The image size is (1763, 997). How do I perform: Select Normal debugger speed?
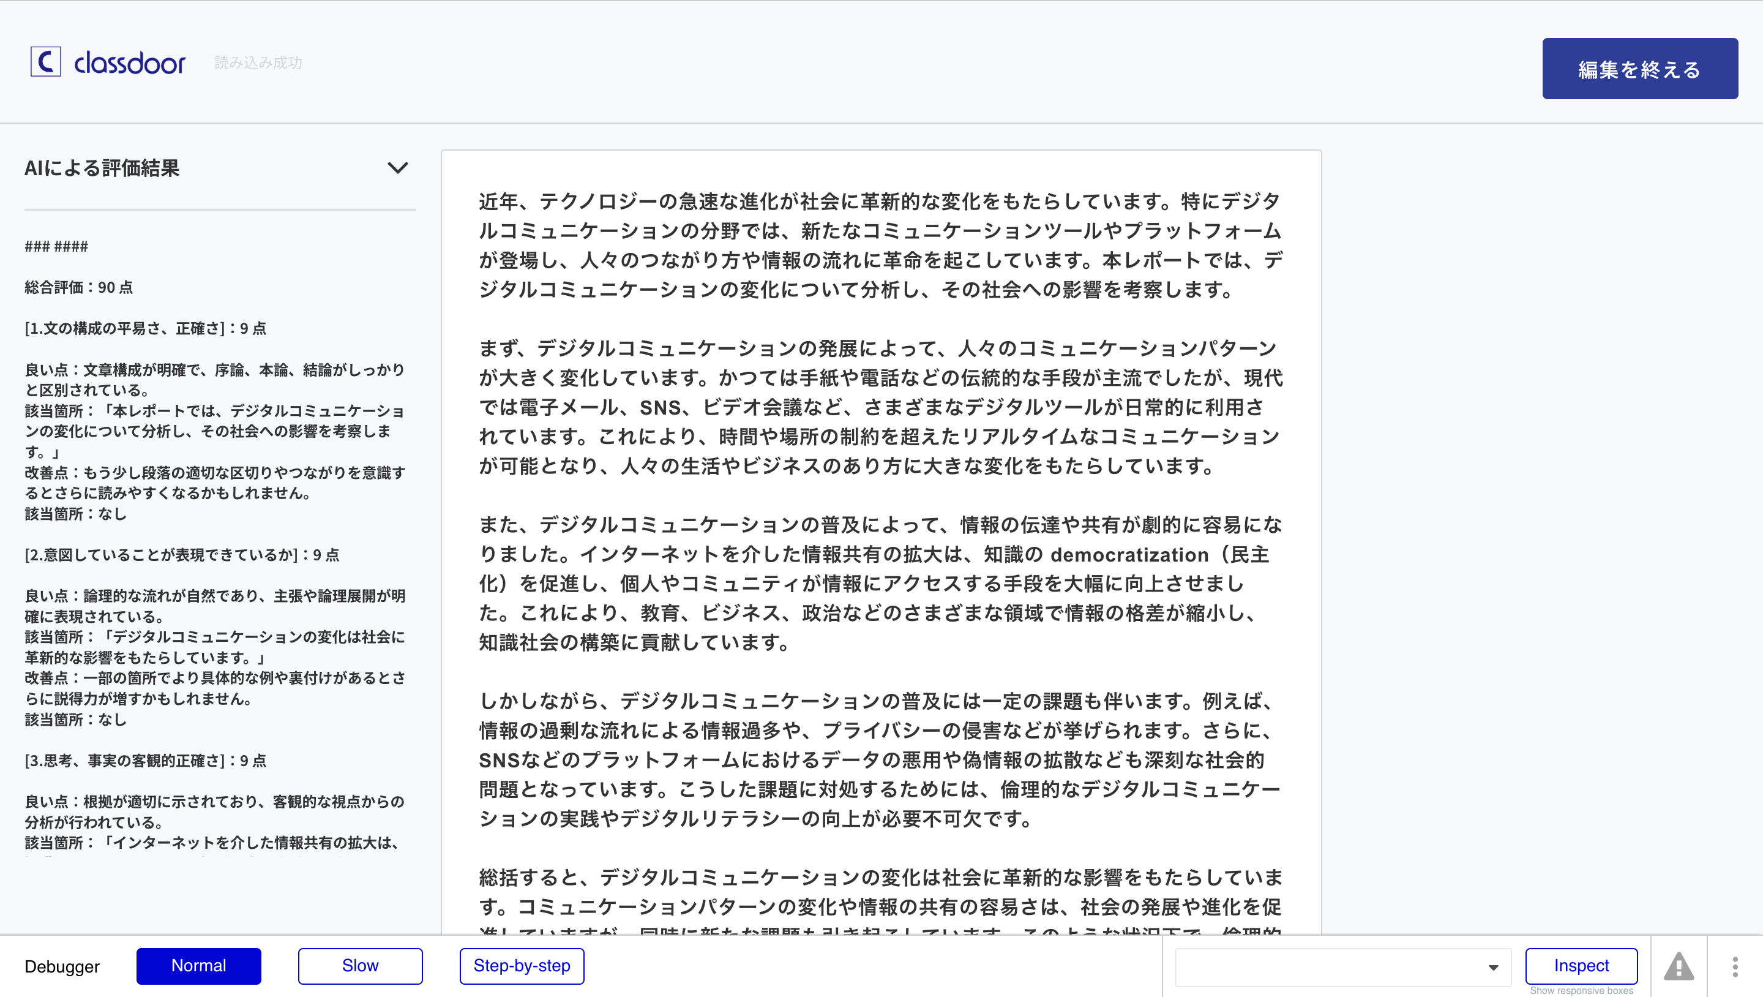pyautogui.click(x=198, y=966)
